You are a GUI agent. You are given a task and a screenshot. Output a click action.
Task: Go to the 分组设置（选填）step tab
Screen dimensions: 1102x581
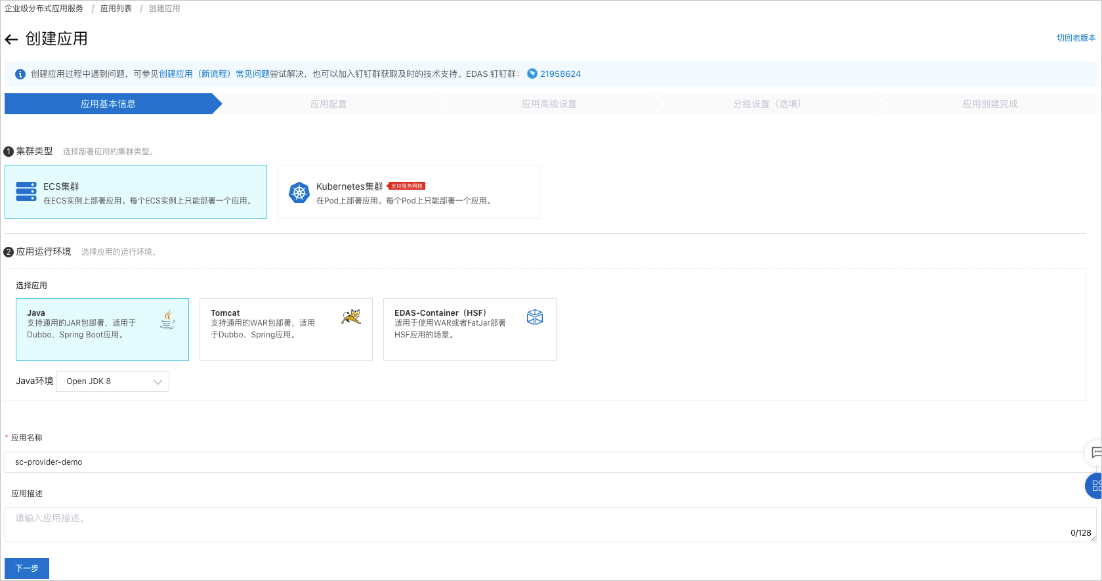(x=767, y=104)
